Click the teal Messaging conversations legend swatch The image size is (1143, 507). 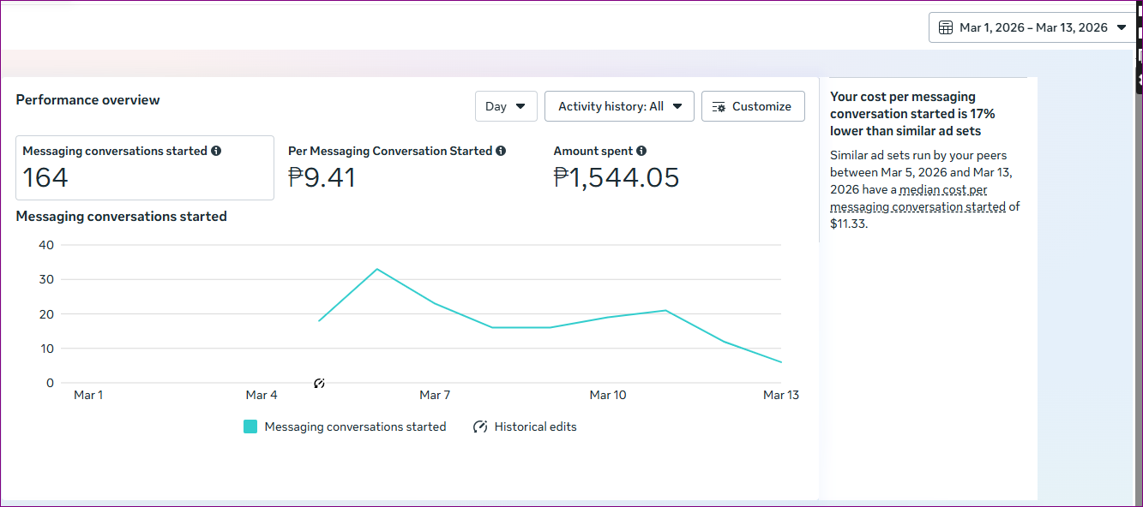point(250,426)
